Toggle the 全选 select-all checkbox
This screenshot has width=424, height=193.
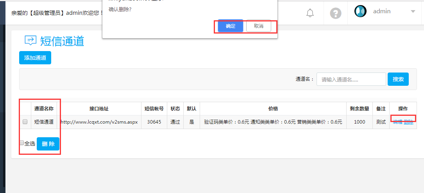tap(22, 143)
